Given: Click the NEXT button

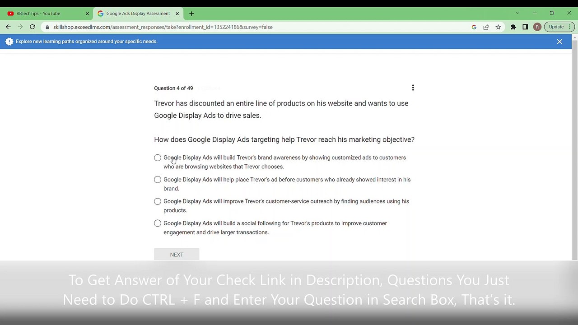Looking at the screenshot, I should coord(177,255).
